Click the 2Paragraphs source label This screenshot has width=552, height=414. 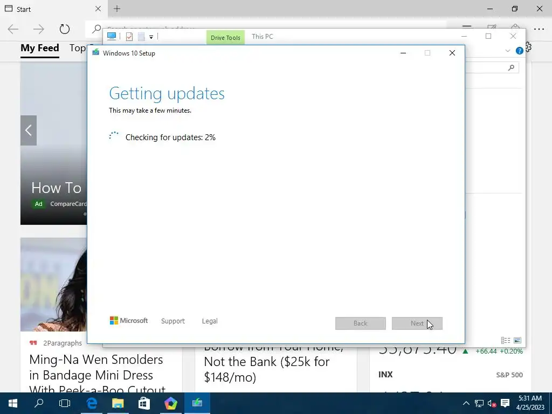[63, 343]
